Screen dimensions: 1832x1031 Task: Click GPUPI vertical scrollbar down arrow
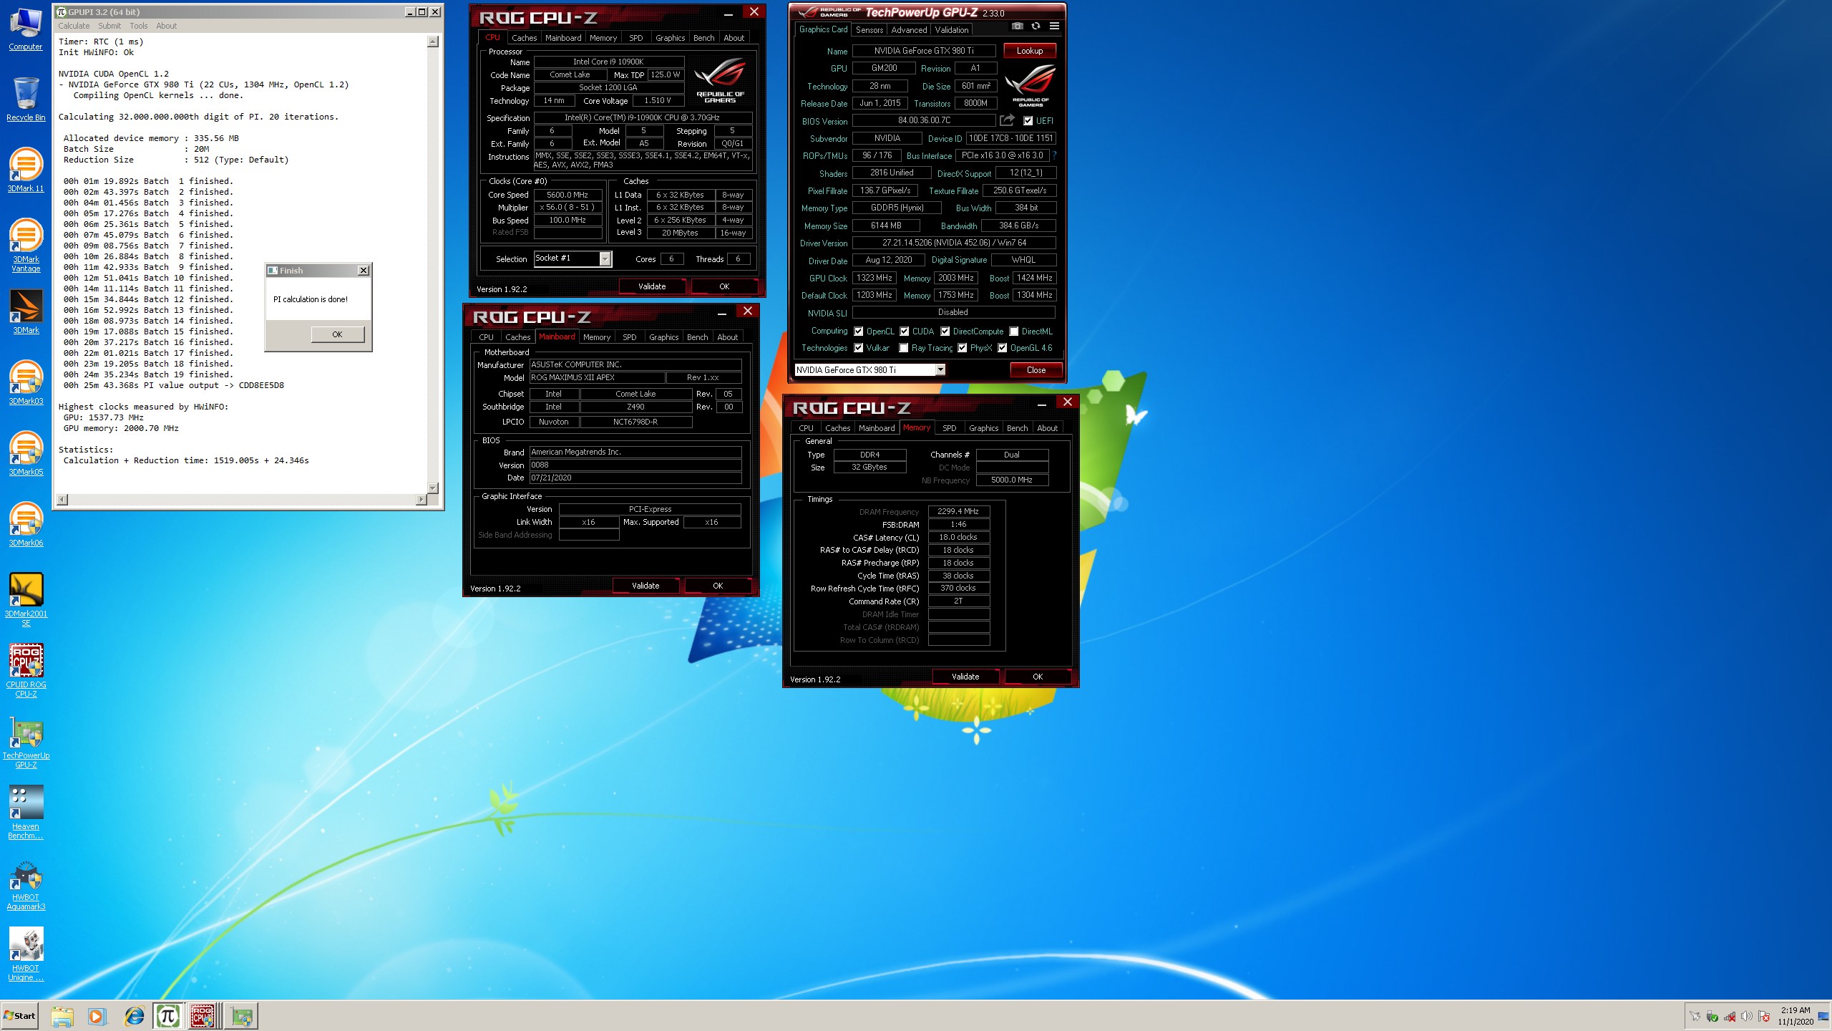[432, 488]
